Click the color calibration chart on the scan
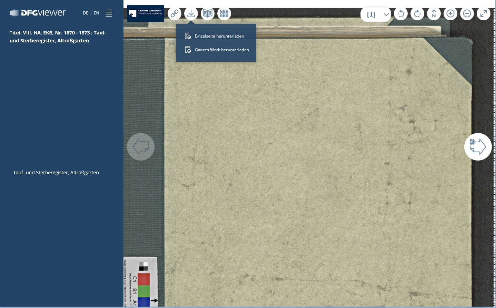Viewport: 496px width, 308px height. (141, 283)
